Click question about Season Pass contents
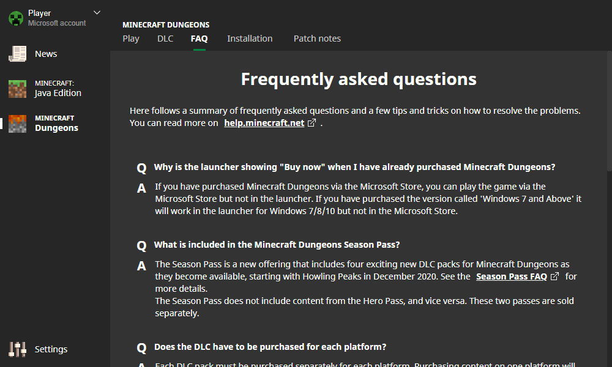612x367 pixels. [277, 245]
